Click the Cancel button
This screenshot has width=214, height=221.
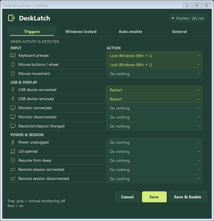coord(128,197)
